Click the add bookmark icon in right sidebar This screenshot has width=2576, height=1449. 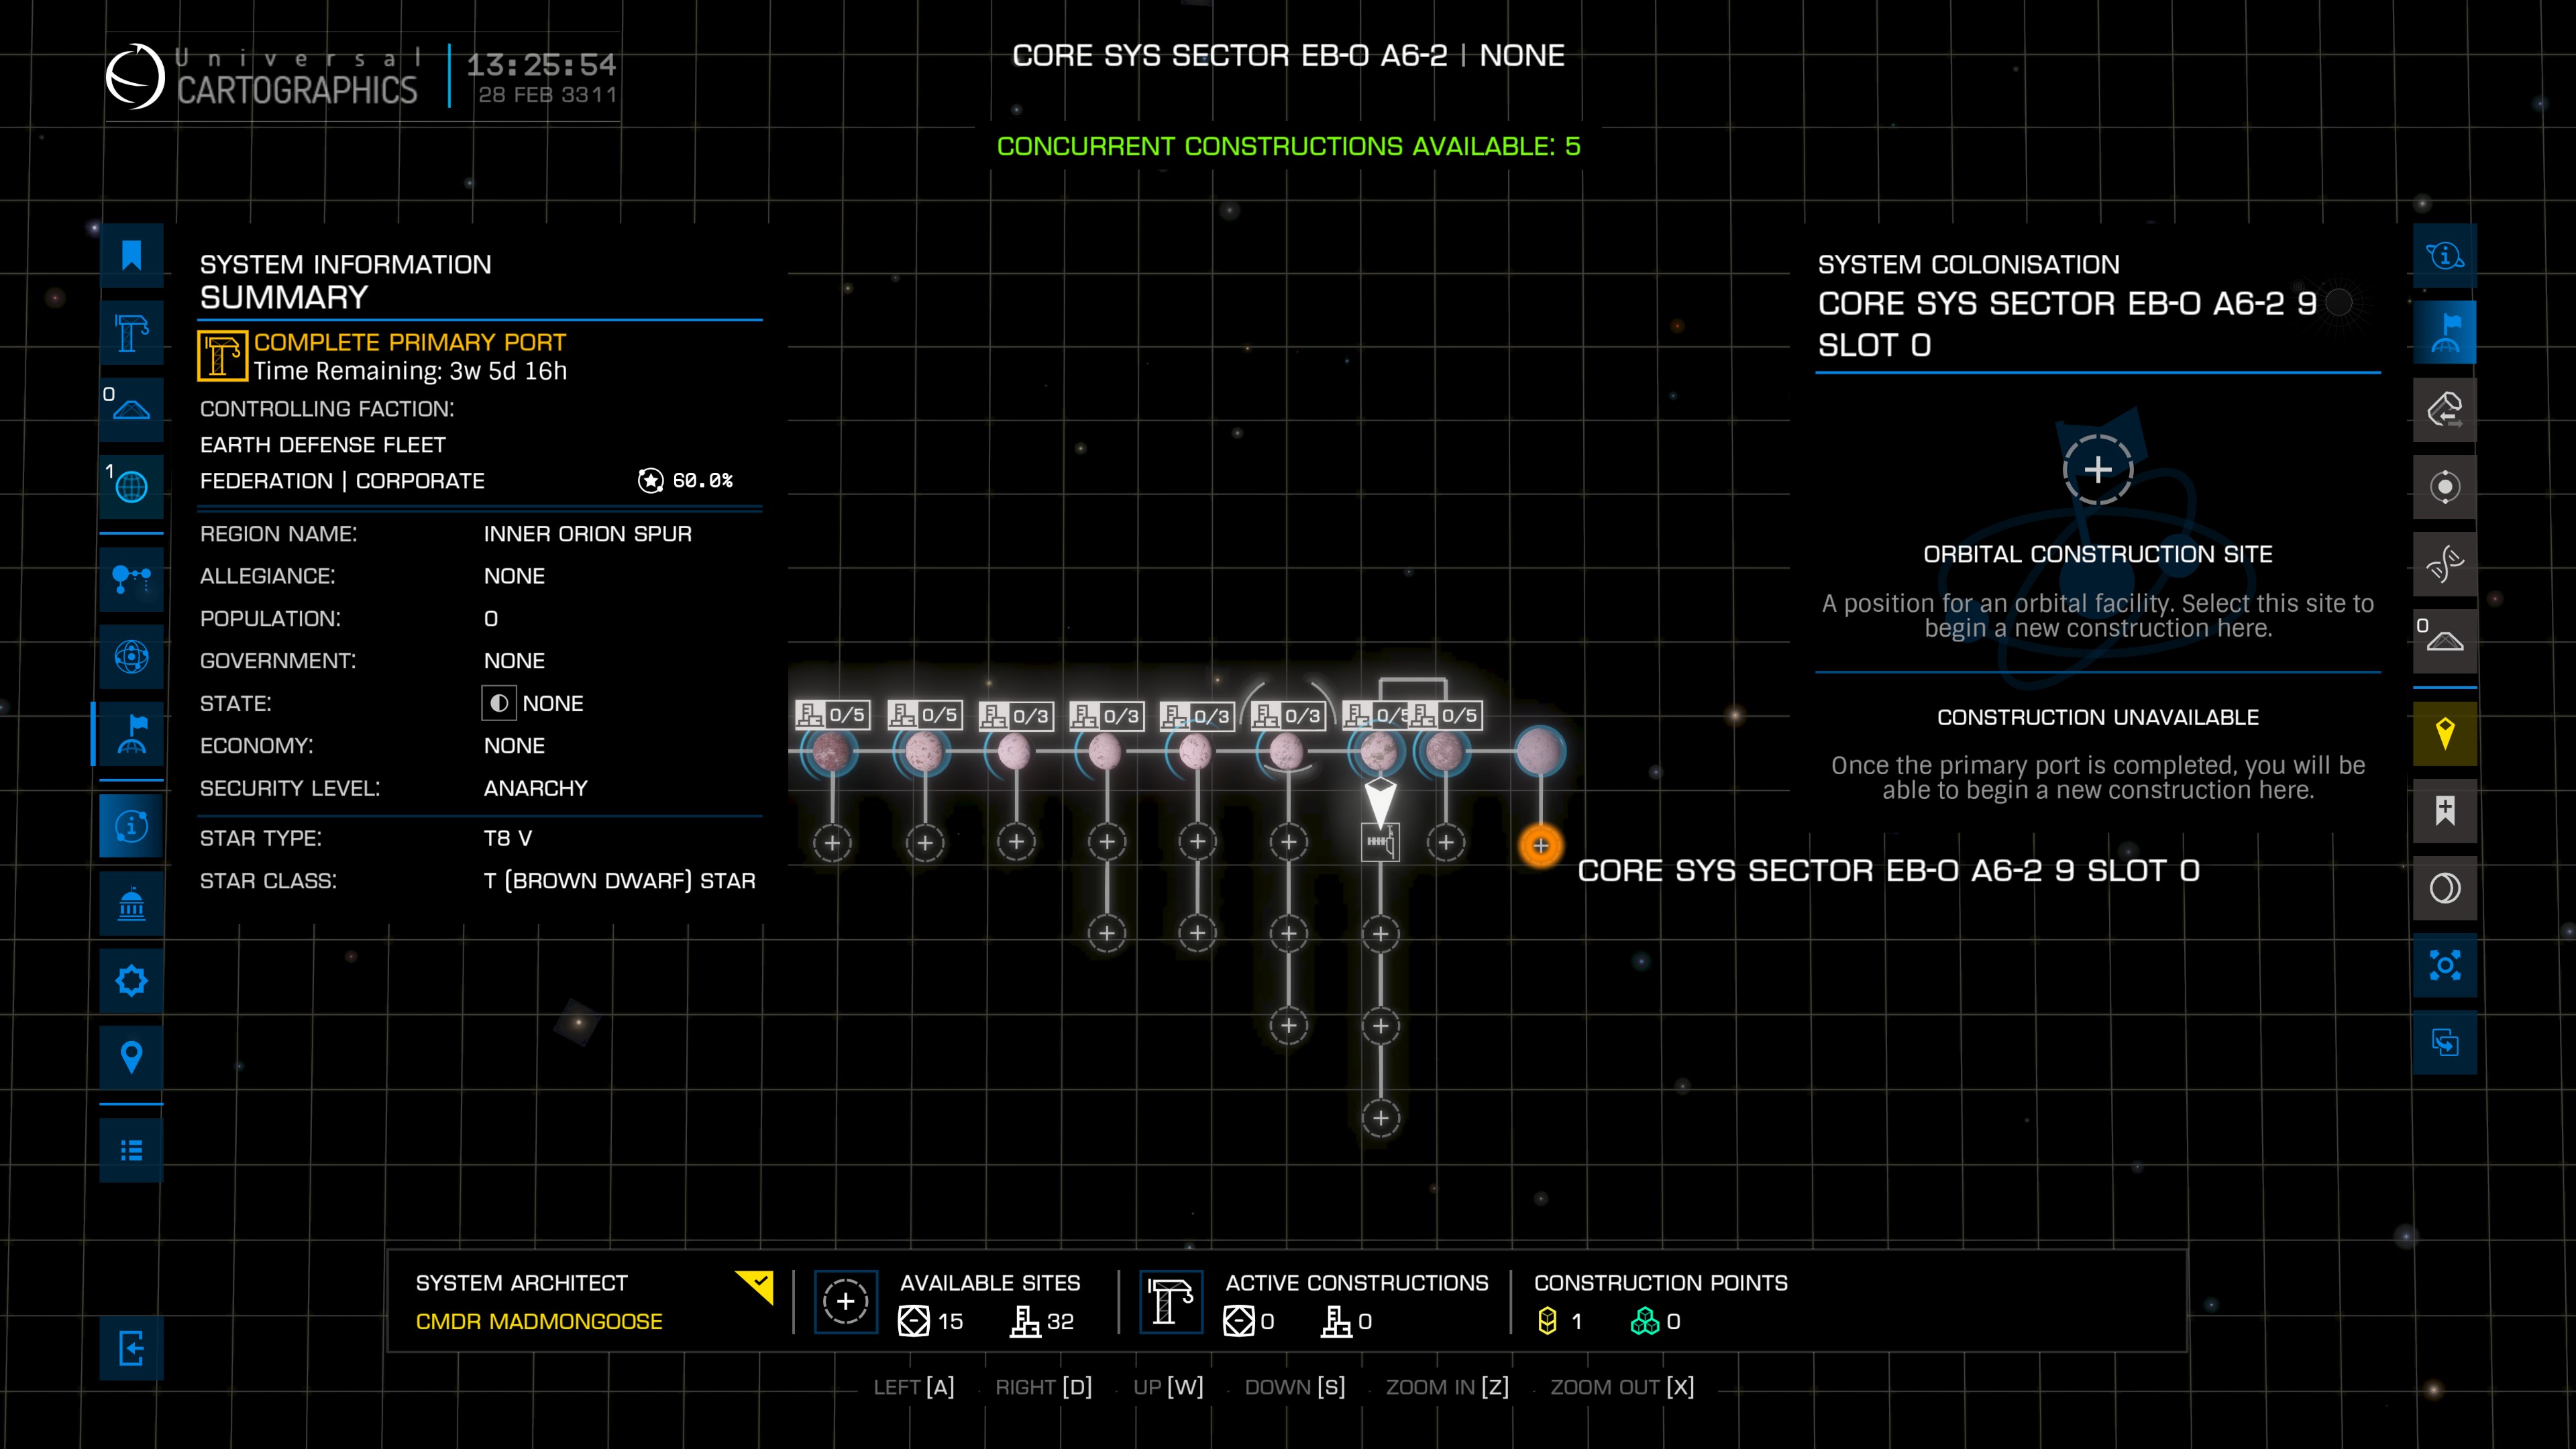[x=2445, y=811]
